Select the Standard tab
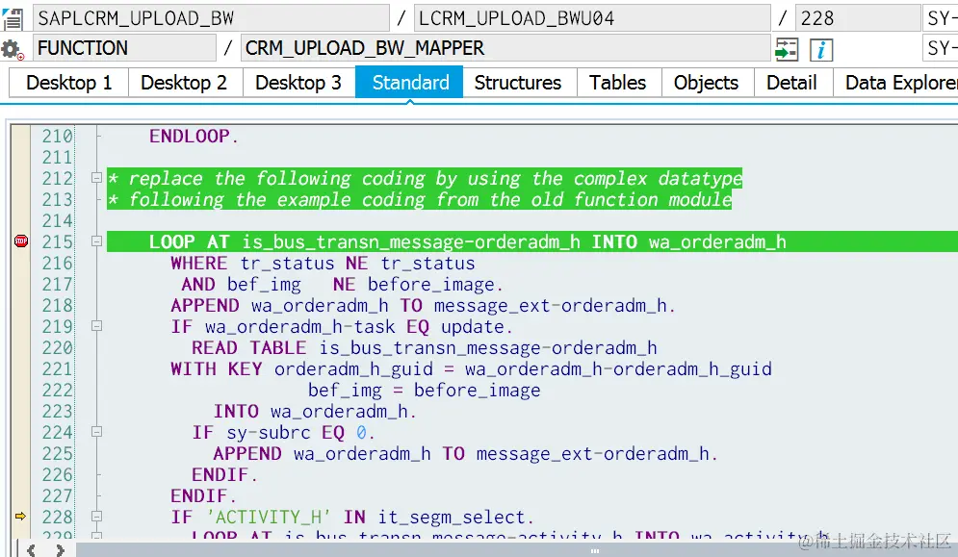 [x=410, y=83]
